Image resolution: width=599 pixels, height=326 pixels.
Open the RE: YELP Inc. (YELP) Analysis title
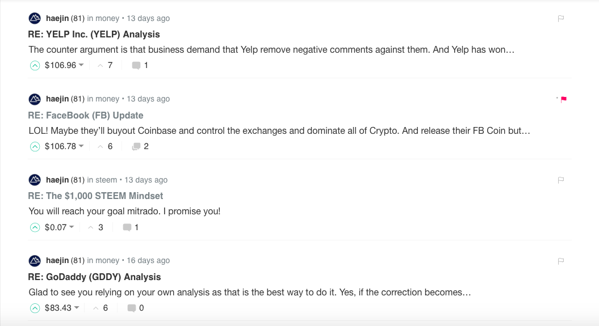pos(94,34)
